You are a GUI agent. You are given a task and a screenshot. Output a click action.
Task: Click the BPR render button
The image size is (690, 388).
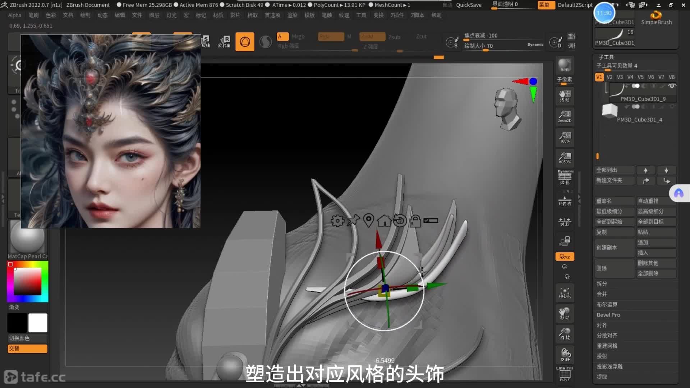point(565,65)
